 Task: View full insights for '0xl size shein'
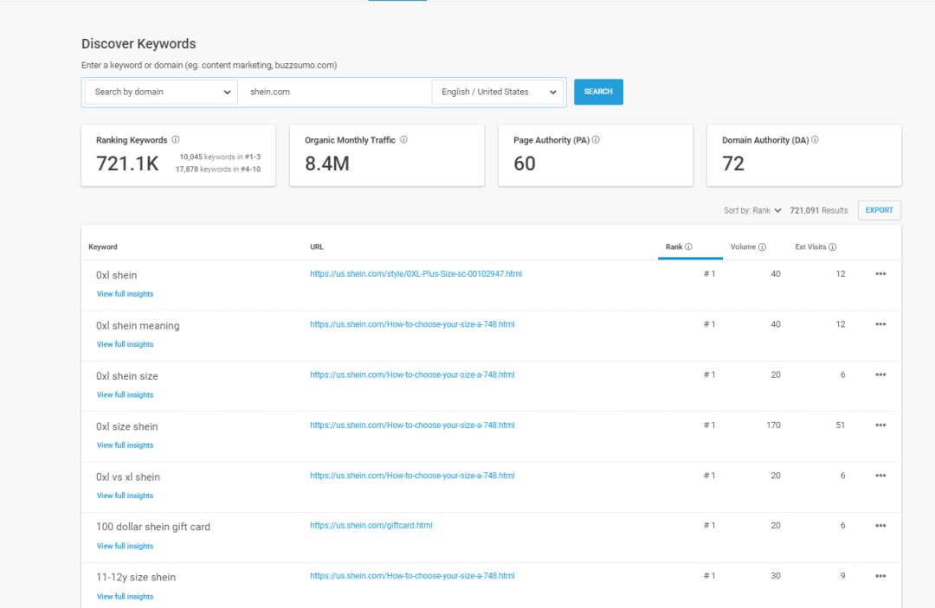point(125,445)
